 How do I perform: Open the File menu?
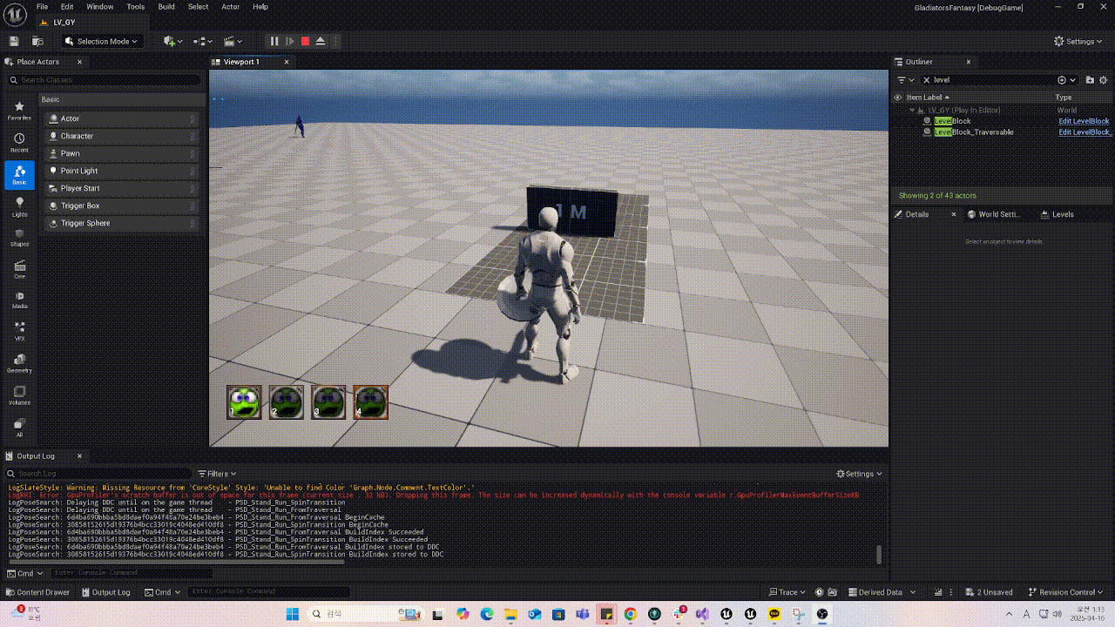pyautogui.click(x=42, y=6)
